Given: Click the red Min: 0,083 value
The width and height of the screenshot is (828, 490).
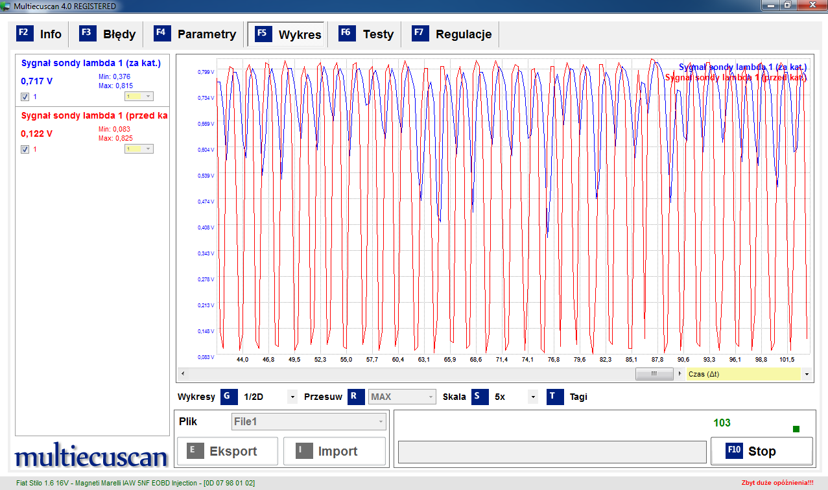Looking at the screenshot, I should (114, 129).
